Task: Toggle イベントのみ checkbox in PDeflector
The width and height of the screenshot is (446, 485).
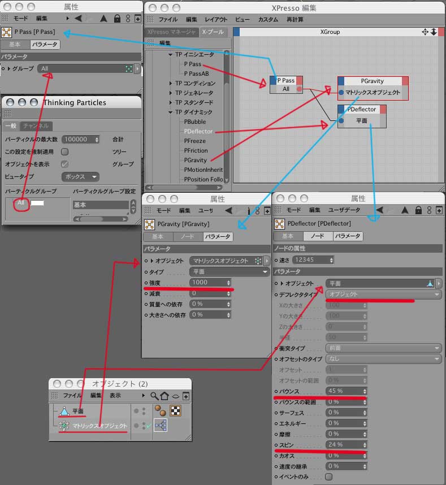Action: (x=329, y=477)
